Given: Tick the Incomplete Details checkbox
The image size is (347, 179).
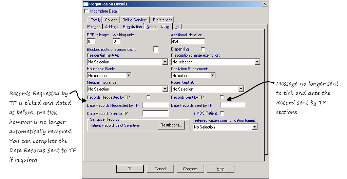Looking at the screenshot, I should 86,11.
